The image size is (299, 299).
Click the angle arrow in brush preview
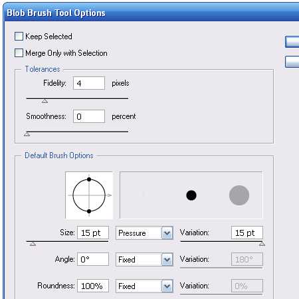click(x=109, y=195)
